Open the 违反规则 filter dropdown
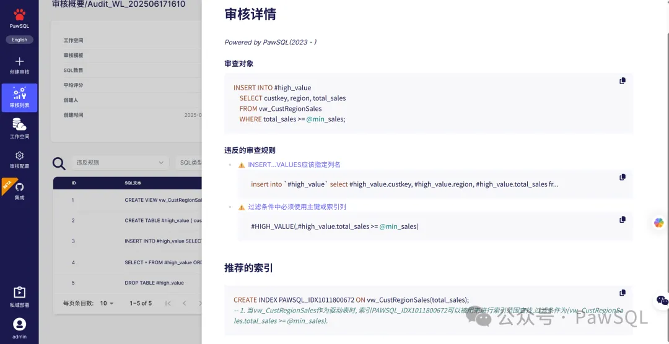669x344 pixels. [120, 162]
